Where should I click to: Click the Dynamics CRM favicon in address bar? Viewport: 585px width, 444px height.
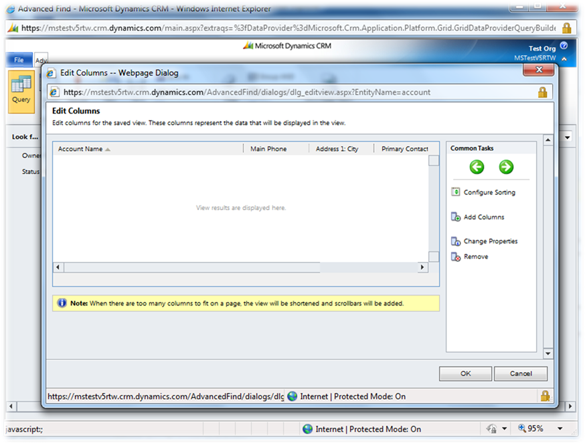point(13,28)
